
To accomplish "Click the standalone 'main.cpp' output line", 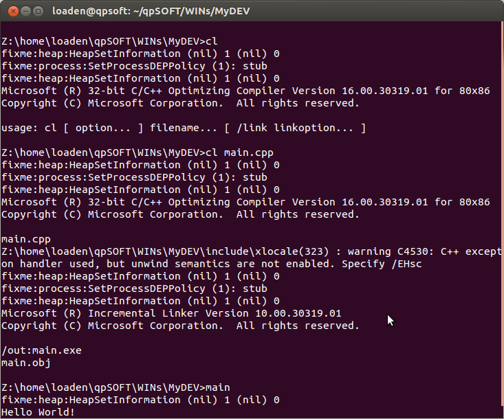I will pyautogui.click(x=26, y=239).
